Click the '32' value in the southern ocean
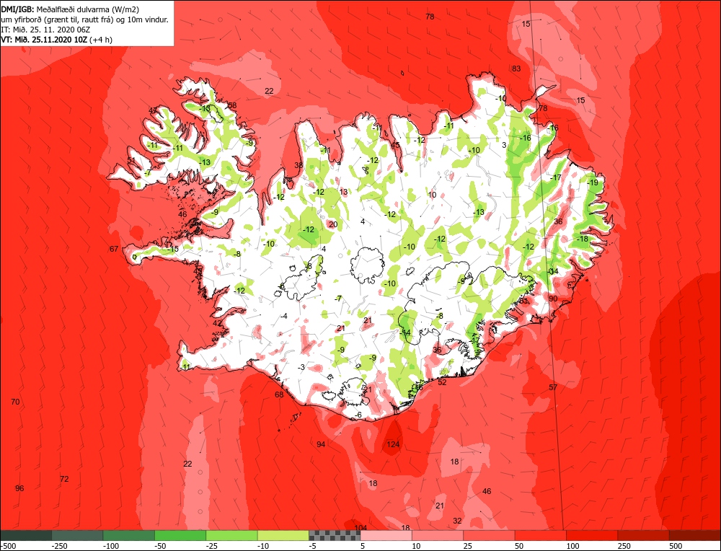 [x=457, y=521]
